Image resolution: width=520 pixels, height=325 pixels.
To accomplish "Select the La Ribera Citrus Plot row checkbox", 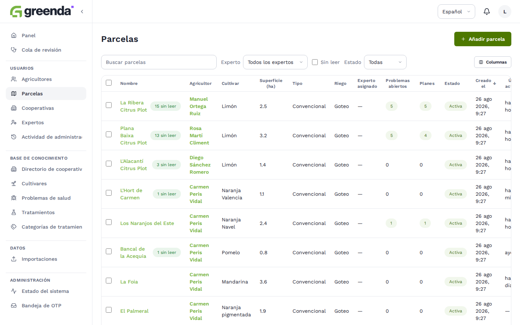I will click(109, 105).
